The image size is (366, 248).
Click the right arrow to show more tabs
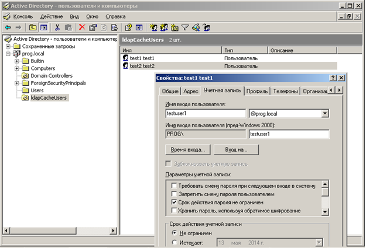(x=339, y=90)
